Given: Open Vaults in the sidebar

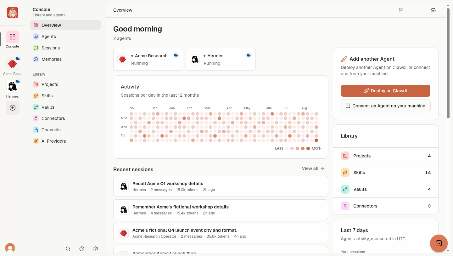Looking at the screenshot, I should click(x=65, y=107).
